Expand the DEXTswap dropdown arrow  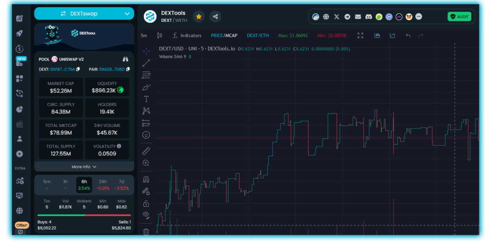(x=127, y=14)
